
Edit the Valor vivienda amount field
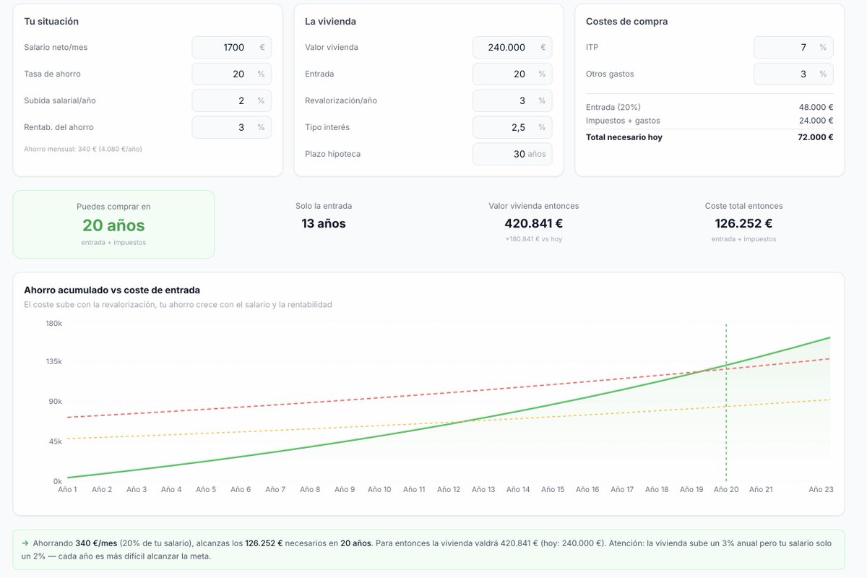[x=512, y=48]
